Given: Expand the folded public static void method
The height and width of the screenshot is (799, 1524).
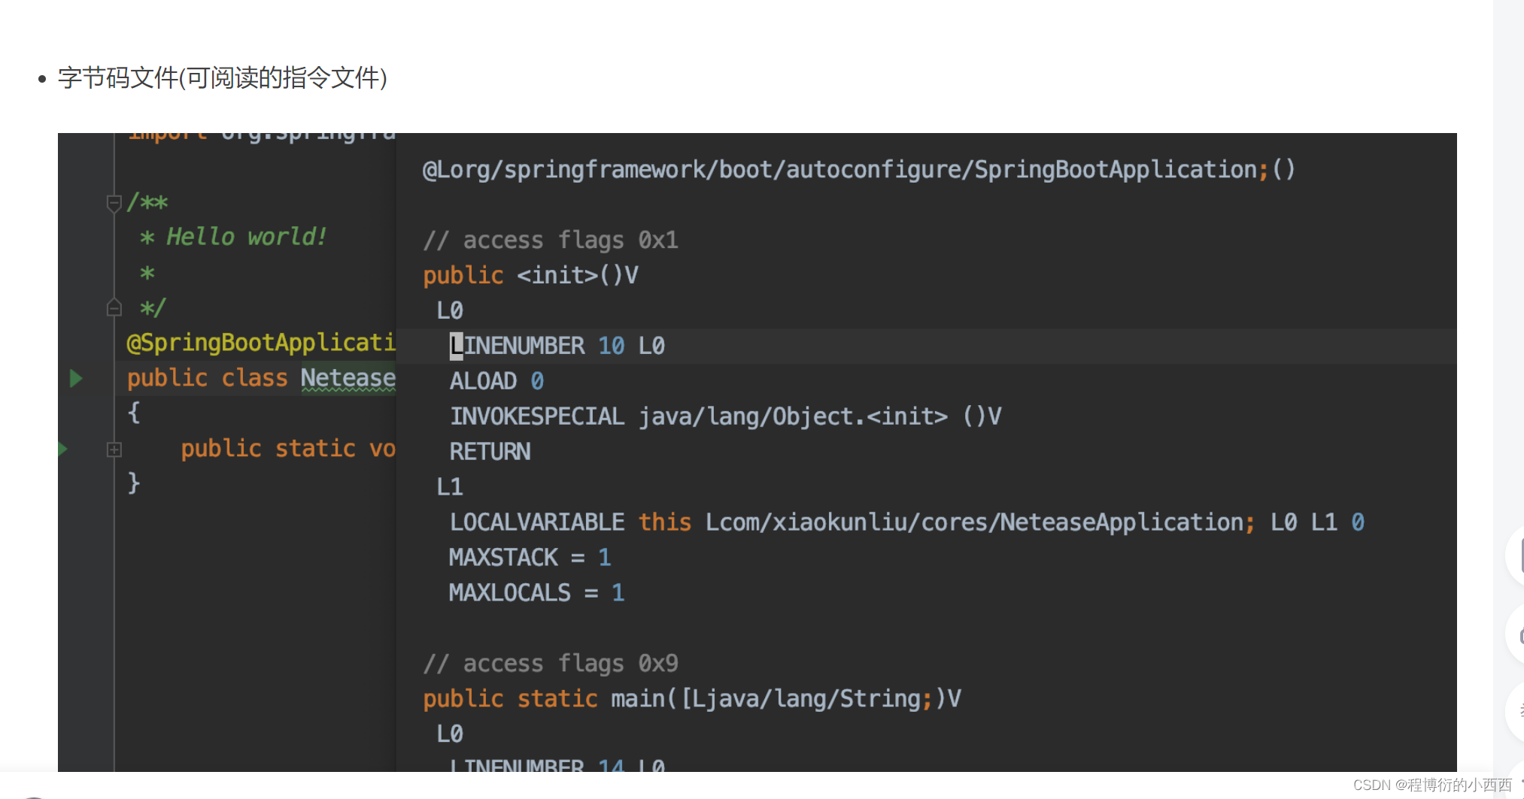Looking at the screenshot, I should click(114, 449).
